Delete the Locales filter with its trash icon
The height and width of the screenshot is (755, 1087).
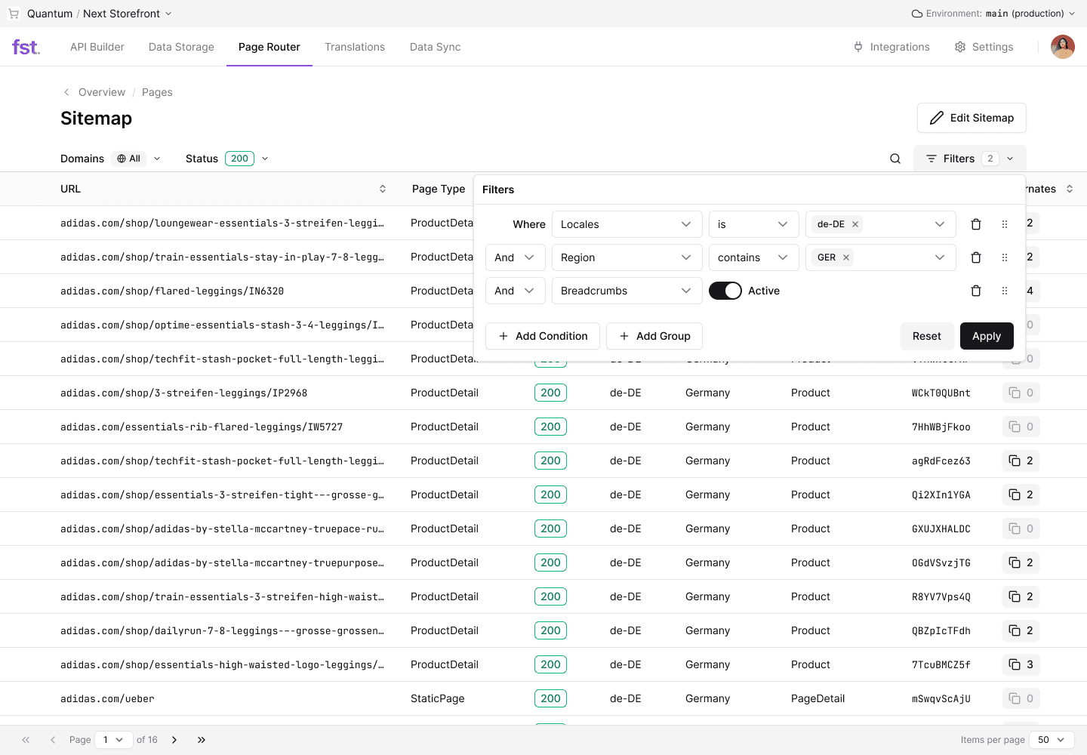975,224
